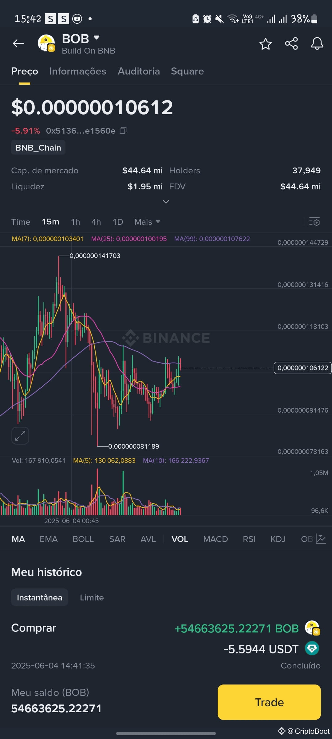
Task: Tap the candlestick chart high 0,000000141703 label
Action: (x=95, y=256)
